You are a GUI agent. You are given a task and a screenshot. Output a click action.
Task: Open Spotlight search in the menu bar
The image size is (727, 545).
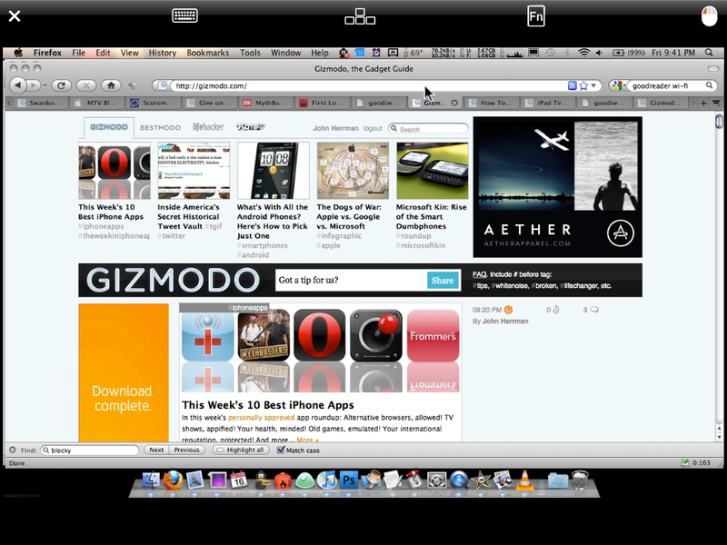(709, 53)
